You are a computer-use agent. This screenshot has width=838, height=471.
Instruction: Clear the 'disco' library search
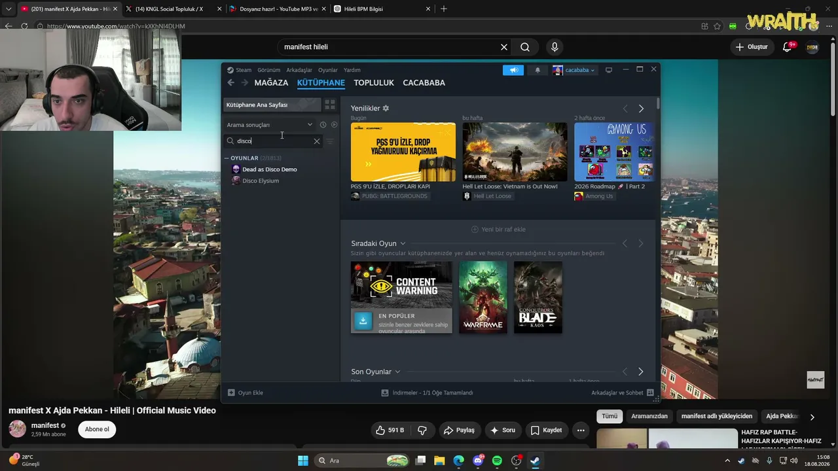coord(317,141)
